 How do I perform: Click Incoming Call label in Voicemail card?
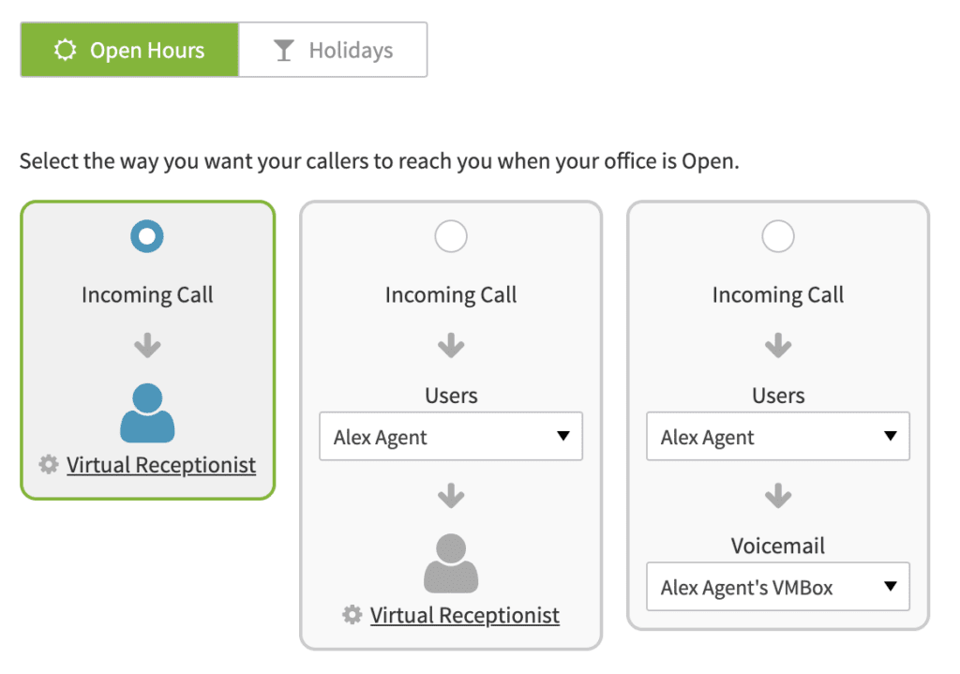(x=778, y=295)
